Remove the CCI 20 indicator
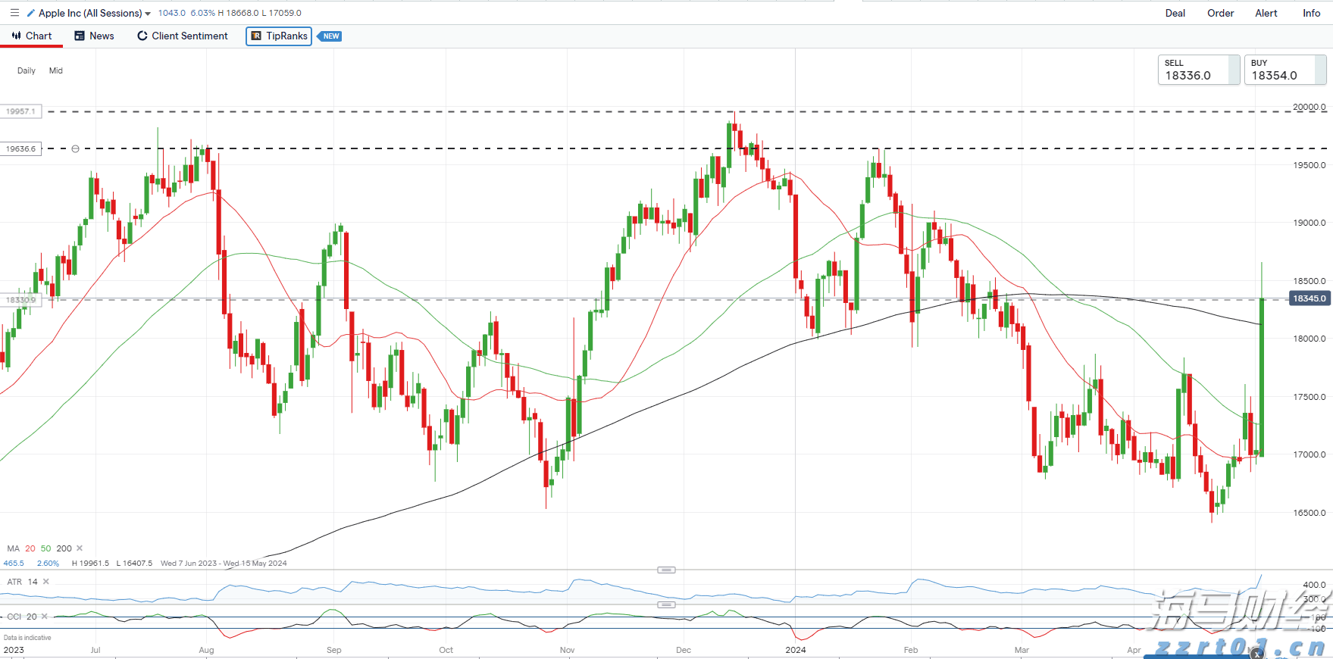The width and height of the screenshot is (1333, 659). pos(45,617)
